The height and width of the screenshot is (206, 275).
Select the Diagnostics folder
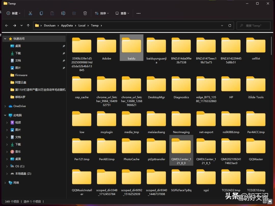(x=181, y=87)
